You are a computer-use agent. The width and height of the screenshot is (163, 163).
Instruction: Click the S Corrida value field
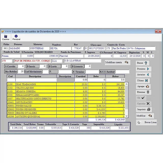click(x=21, y=66)
